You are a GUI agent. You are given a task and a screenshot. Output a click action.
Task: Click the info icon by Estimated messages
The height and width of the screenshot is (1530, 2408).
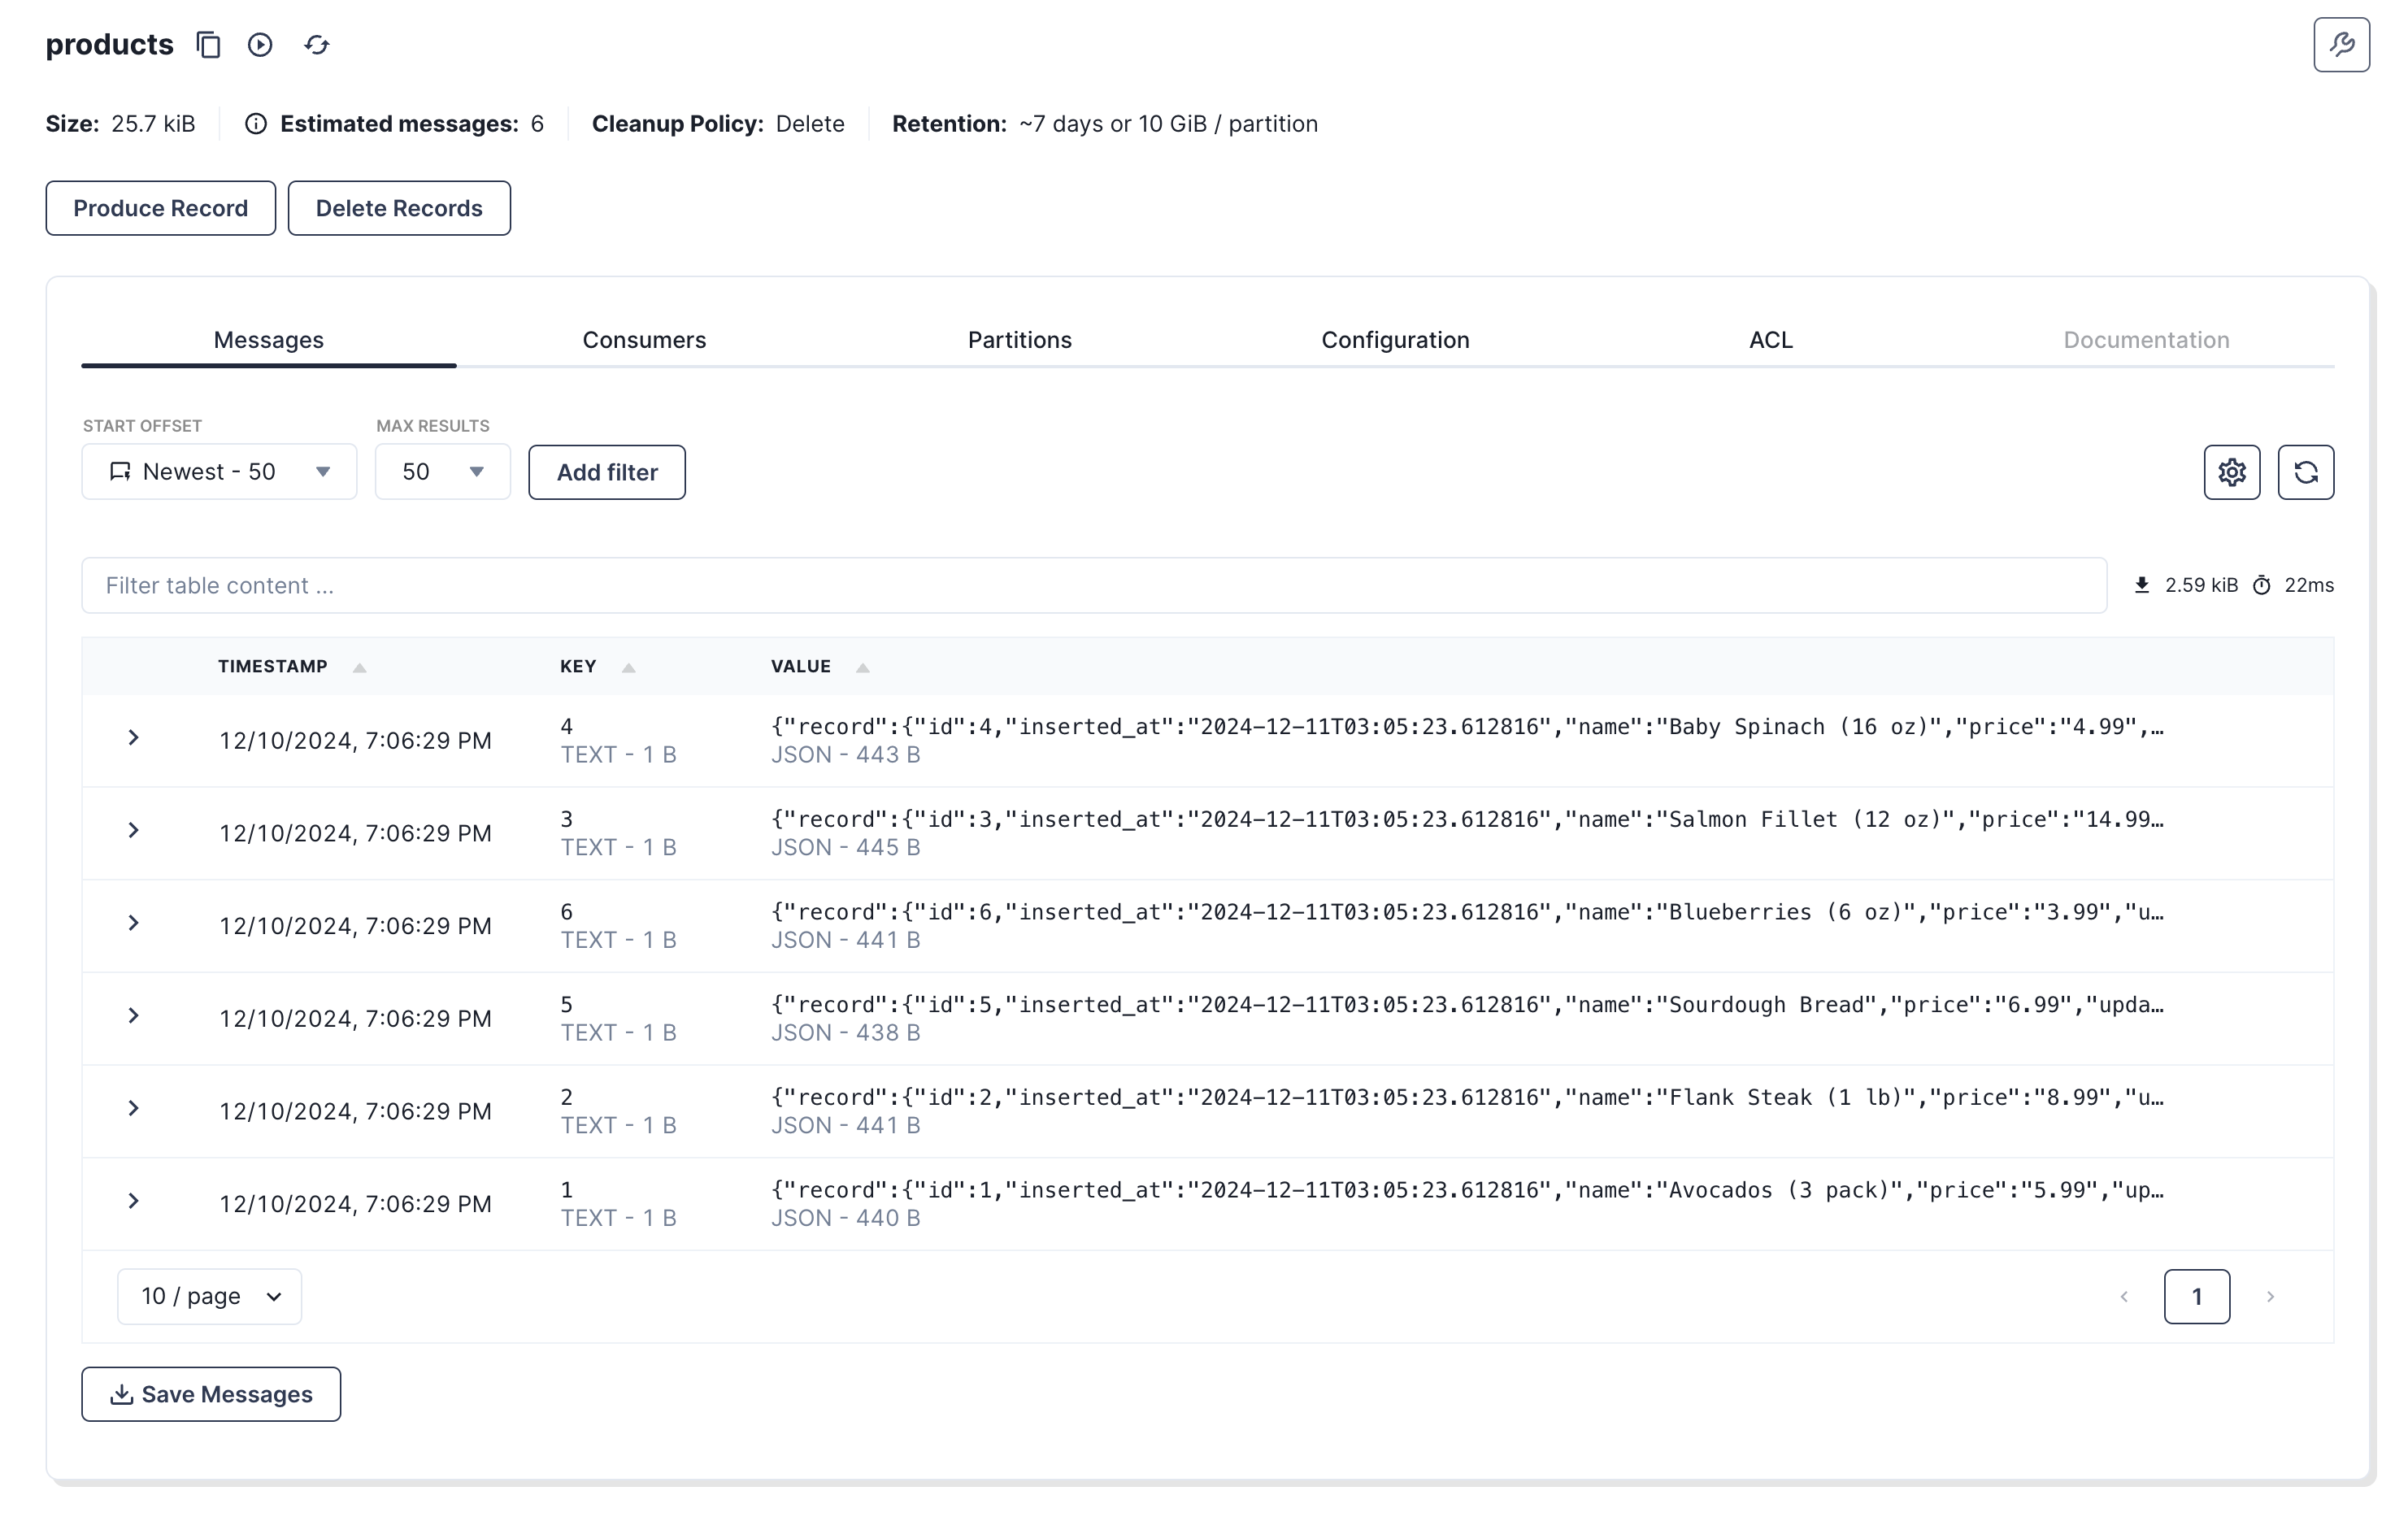coord(256,124)
